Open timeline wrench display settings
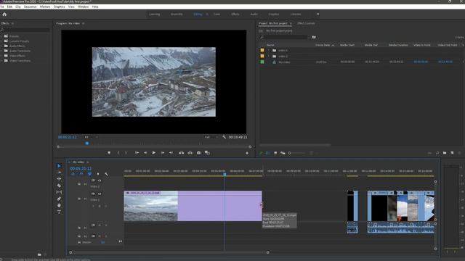This screenshot has width=465, height=261. (107, 174)
